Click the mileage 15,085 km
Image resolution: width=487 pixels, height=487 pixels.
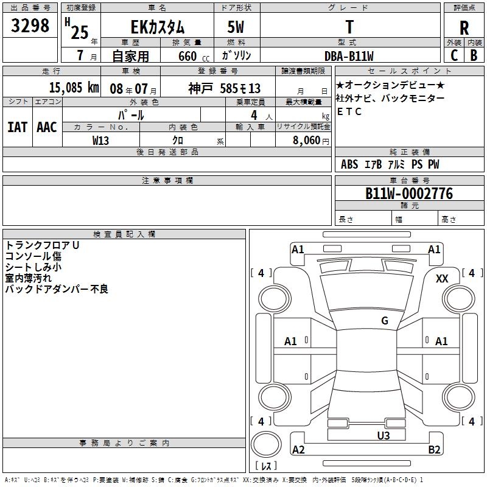pyautogui.click(x=74, y=88)
